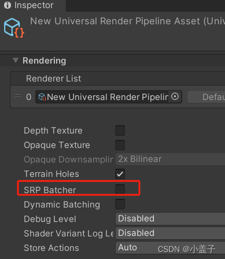
Task: Toggle the SRP Batcher checkbox
Action: [x=120, y=189]
